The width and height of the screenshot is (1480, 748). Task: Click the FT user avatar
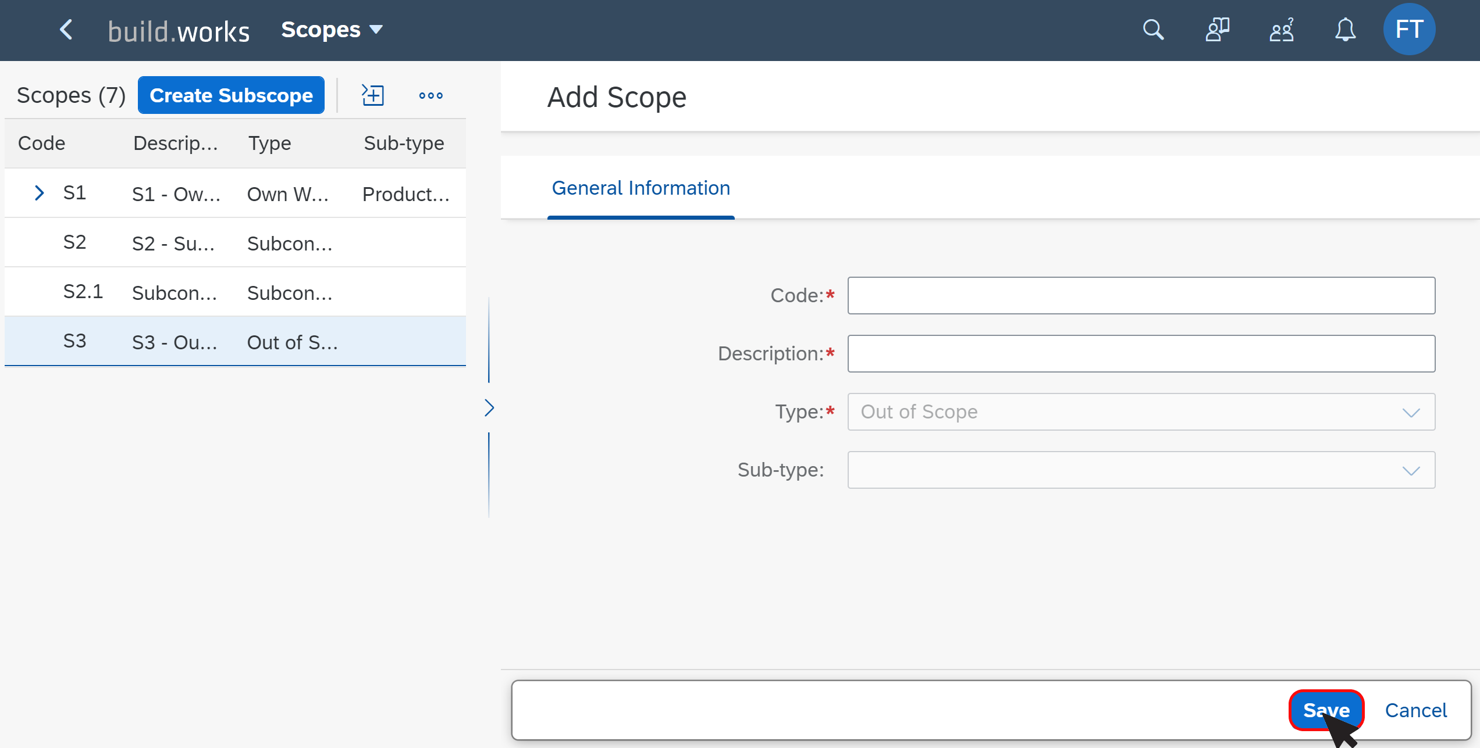pos(1409,29)
